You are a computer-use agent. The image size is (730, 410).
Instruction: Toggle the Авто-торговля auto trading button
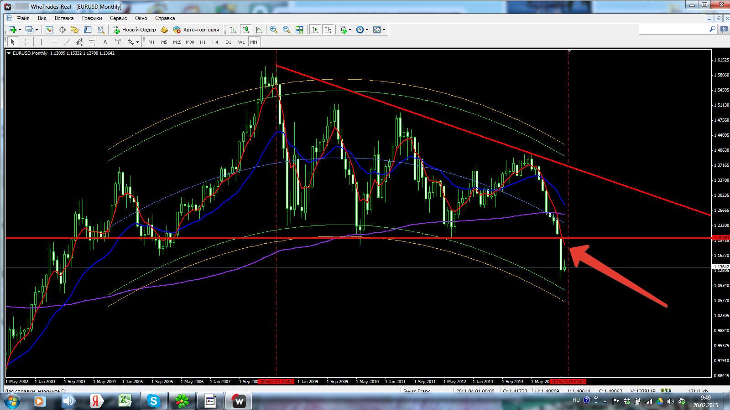196,30
